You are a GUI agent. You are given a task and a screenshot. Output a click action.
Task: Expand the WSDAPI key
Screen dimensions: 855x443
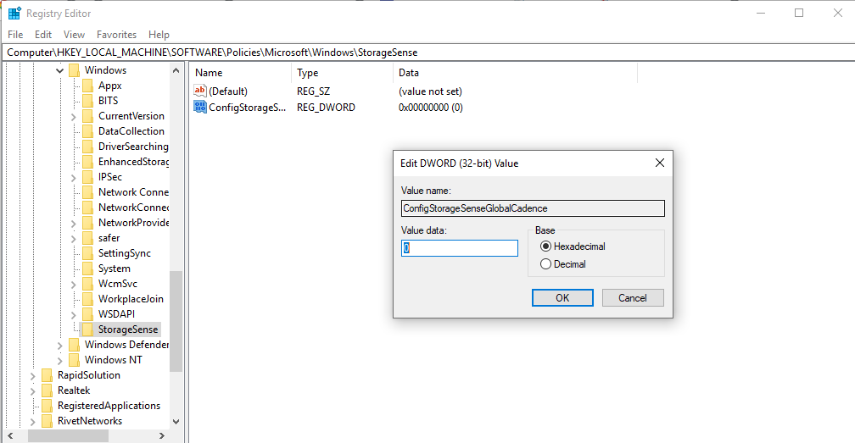pos(74,314)
